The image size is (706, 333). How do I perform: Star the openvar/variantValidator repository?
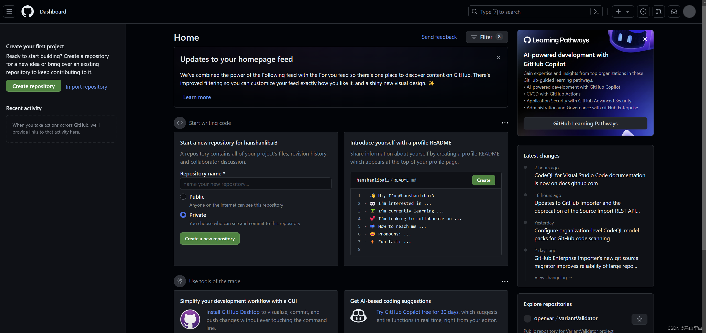point(639,319)
